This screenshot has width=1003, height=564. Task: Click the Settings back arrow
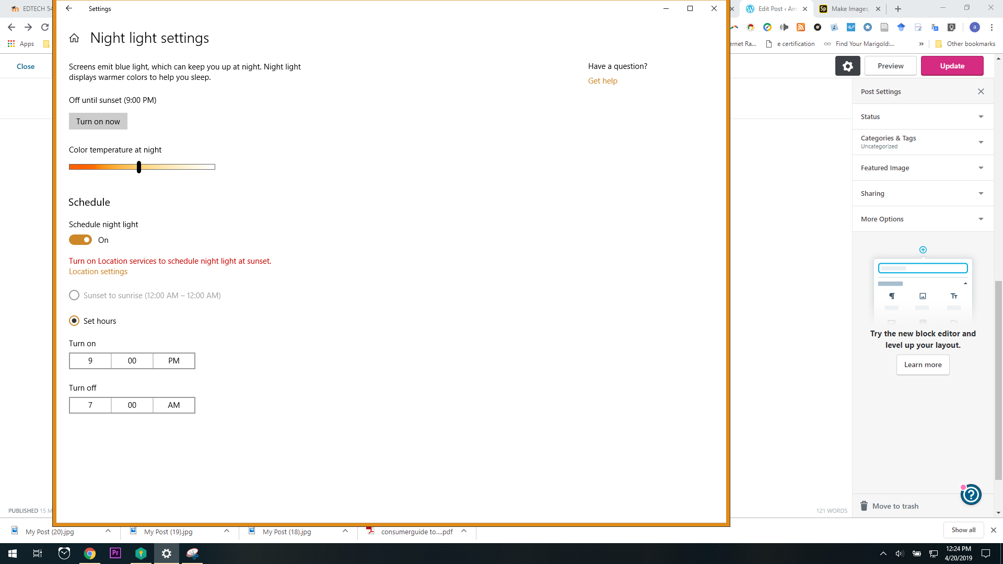pos(69,8)
